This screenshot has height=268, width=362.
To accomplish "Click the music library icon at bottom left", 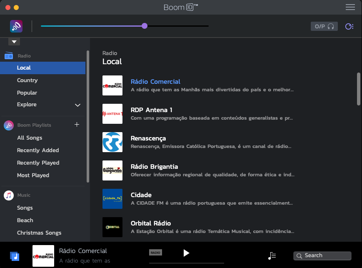I will [x=15, y=255].
